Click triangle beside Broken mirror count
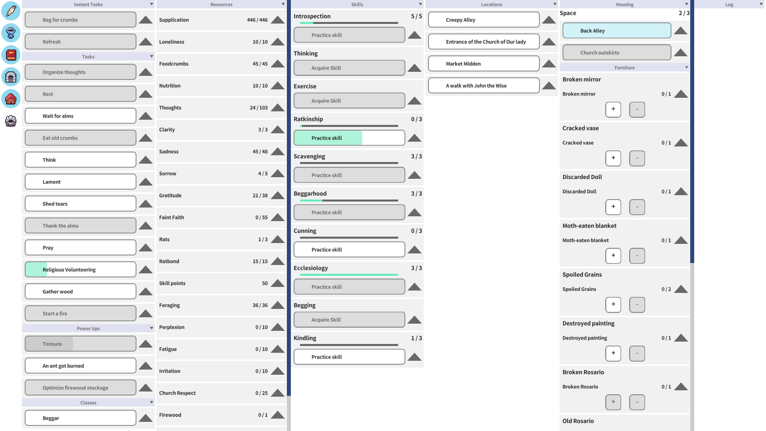The image size is (766, 431). [681, 94]
